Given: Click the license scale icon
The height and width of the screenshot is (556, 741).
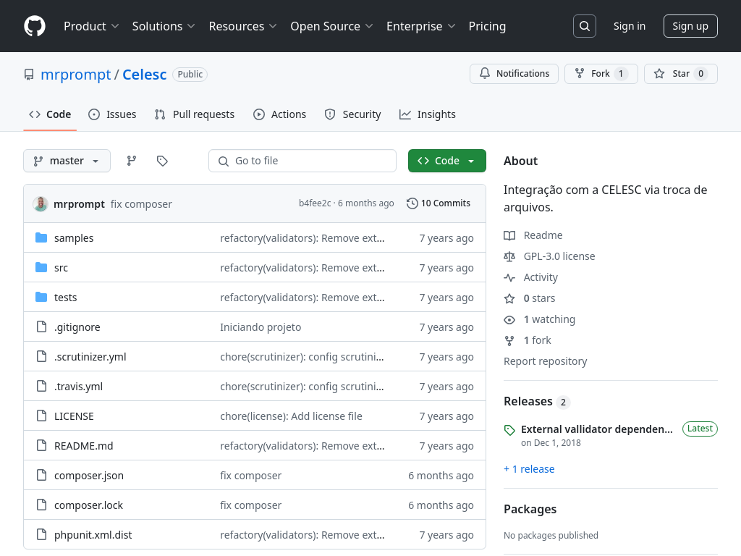Looking at the screenshot, I should [x=509, y=256].
